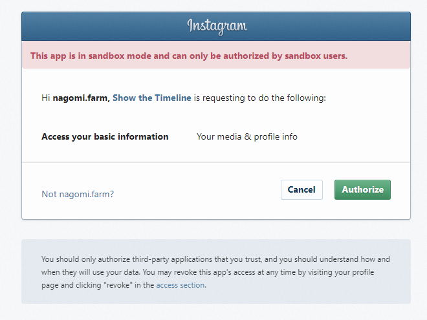Click the gray third-party trust notice box
427x320 pixels.
pyautogui.click(x=216, y=297)
